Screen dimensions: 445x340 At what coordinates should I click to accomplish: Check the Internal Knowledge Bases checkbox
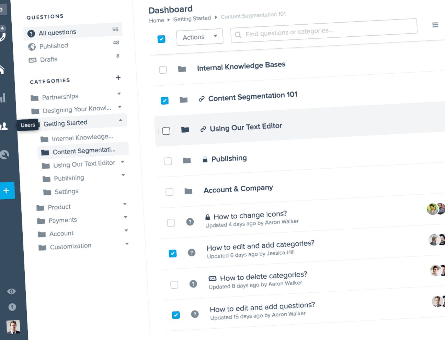[163, 70]
